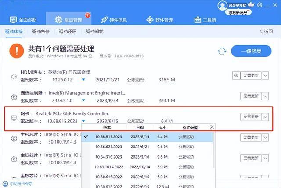Click the 返回 back link
Viewport: 281px width, 188px height.
click(x=266, y=32)
